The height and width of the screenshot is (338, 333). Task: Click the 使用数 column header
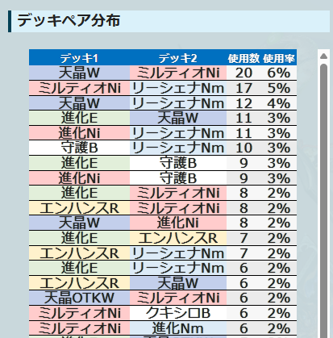tap(244, 58)
